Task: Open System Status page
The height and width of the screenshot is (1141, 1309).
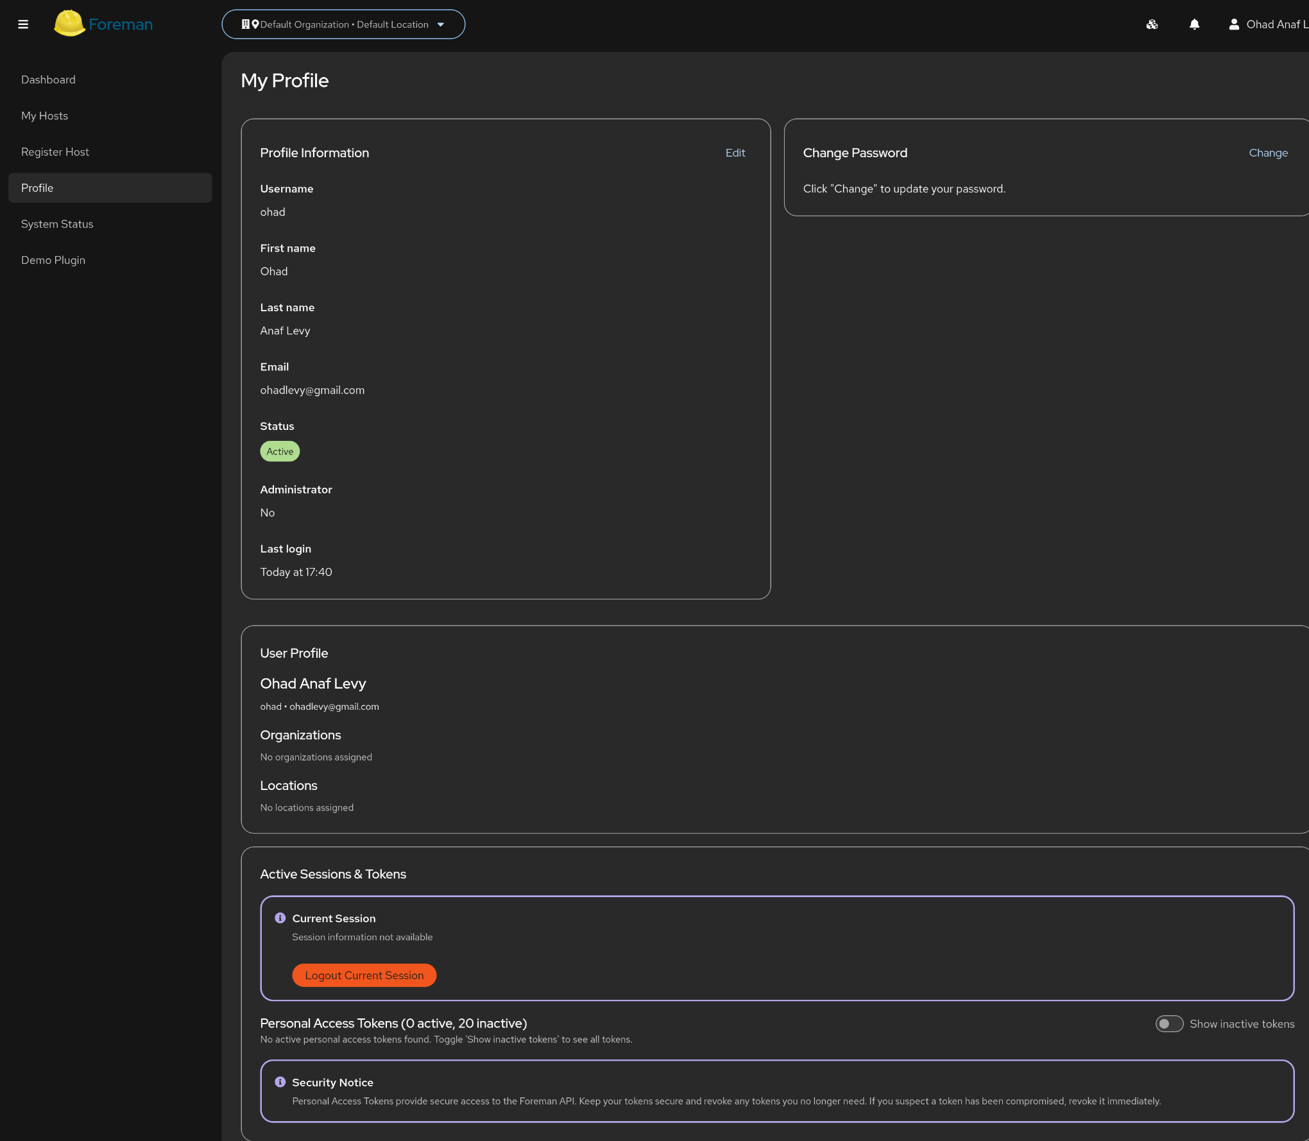Action: pyautogui.click(x=57, y=224)
